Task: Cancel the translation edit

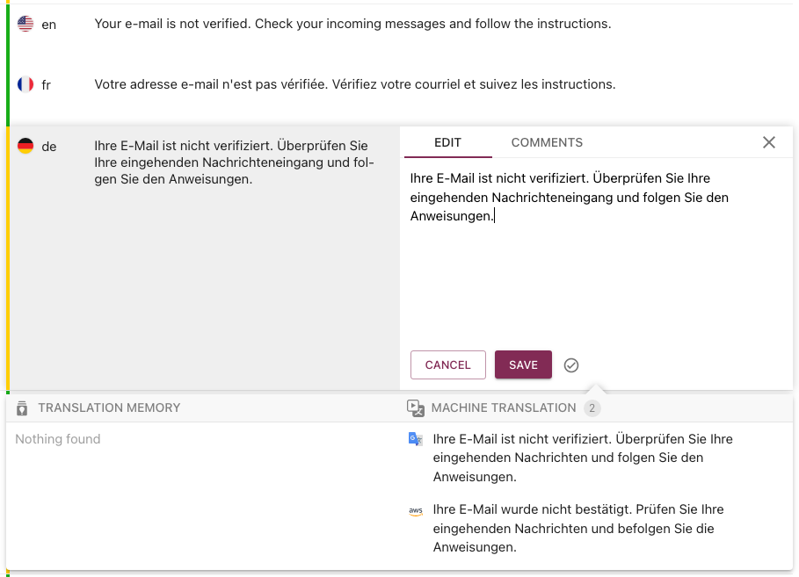Action: click(447, 364)
